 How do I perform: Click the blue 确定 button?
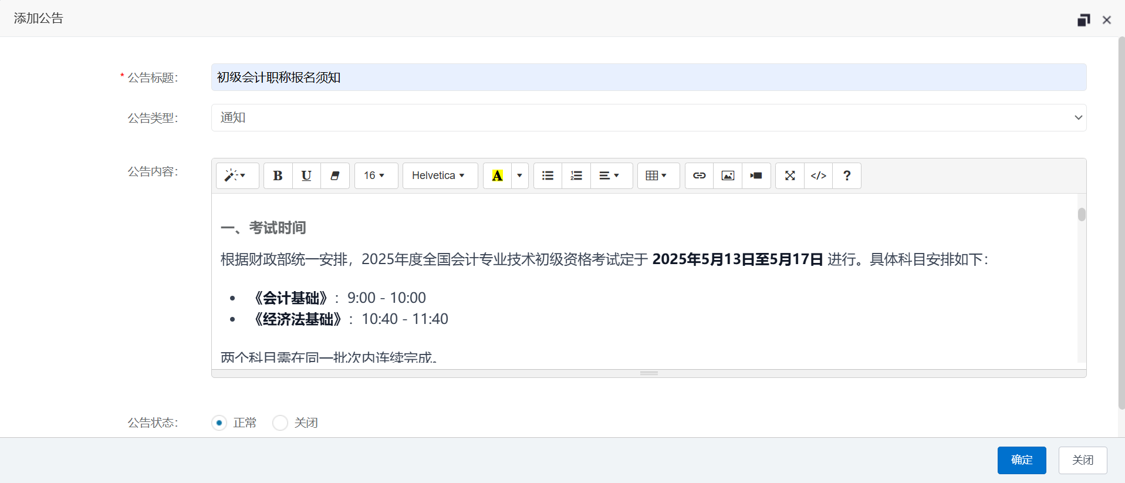point(1022,460)
